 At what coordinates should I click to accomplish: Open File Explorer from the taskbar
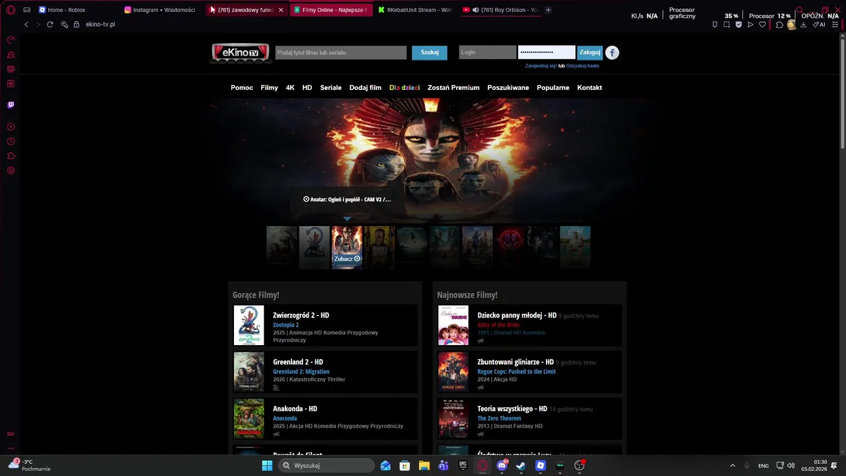(424, 465)
